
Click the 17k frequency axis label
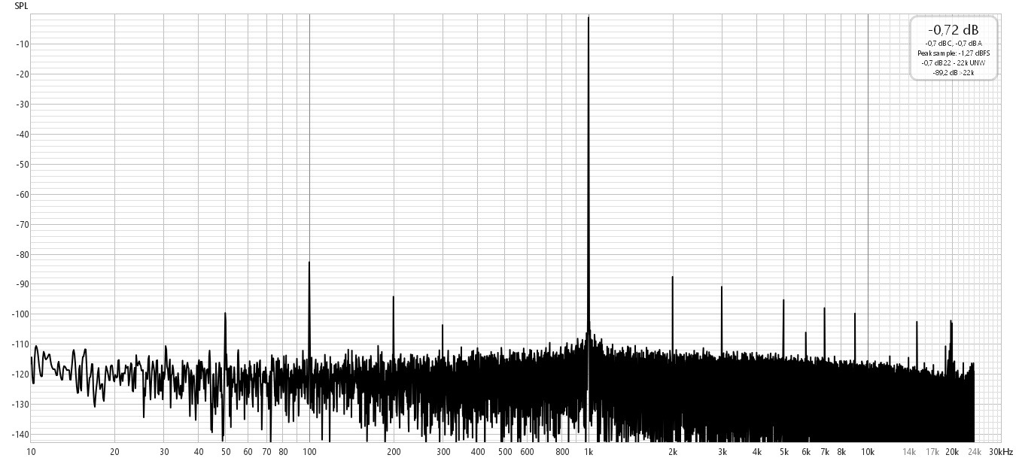(932, 452)
